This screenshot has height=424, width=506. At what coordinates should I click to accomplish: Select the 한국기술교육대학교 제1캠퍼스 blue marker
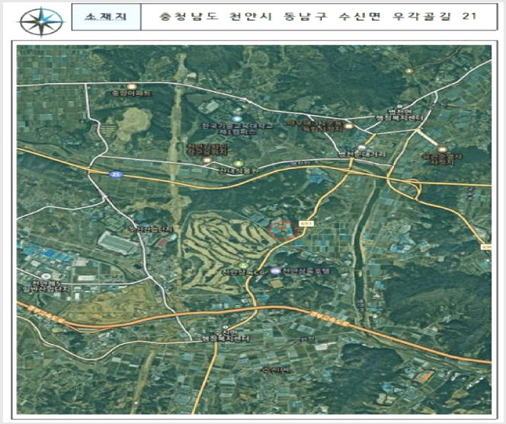[x=238, y=119]
